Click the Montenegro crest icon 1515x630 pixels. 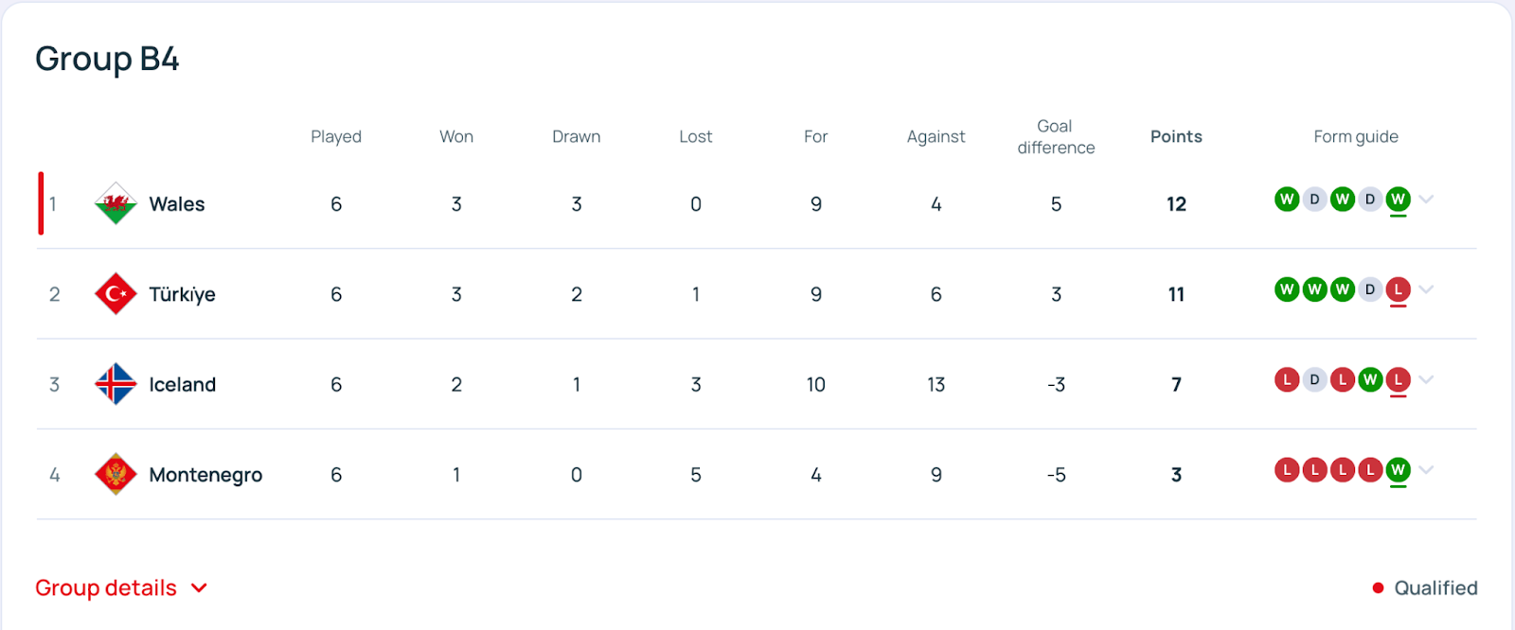point(116,474)
